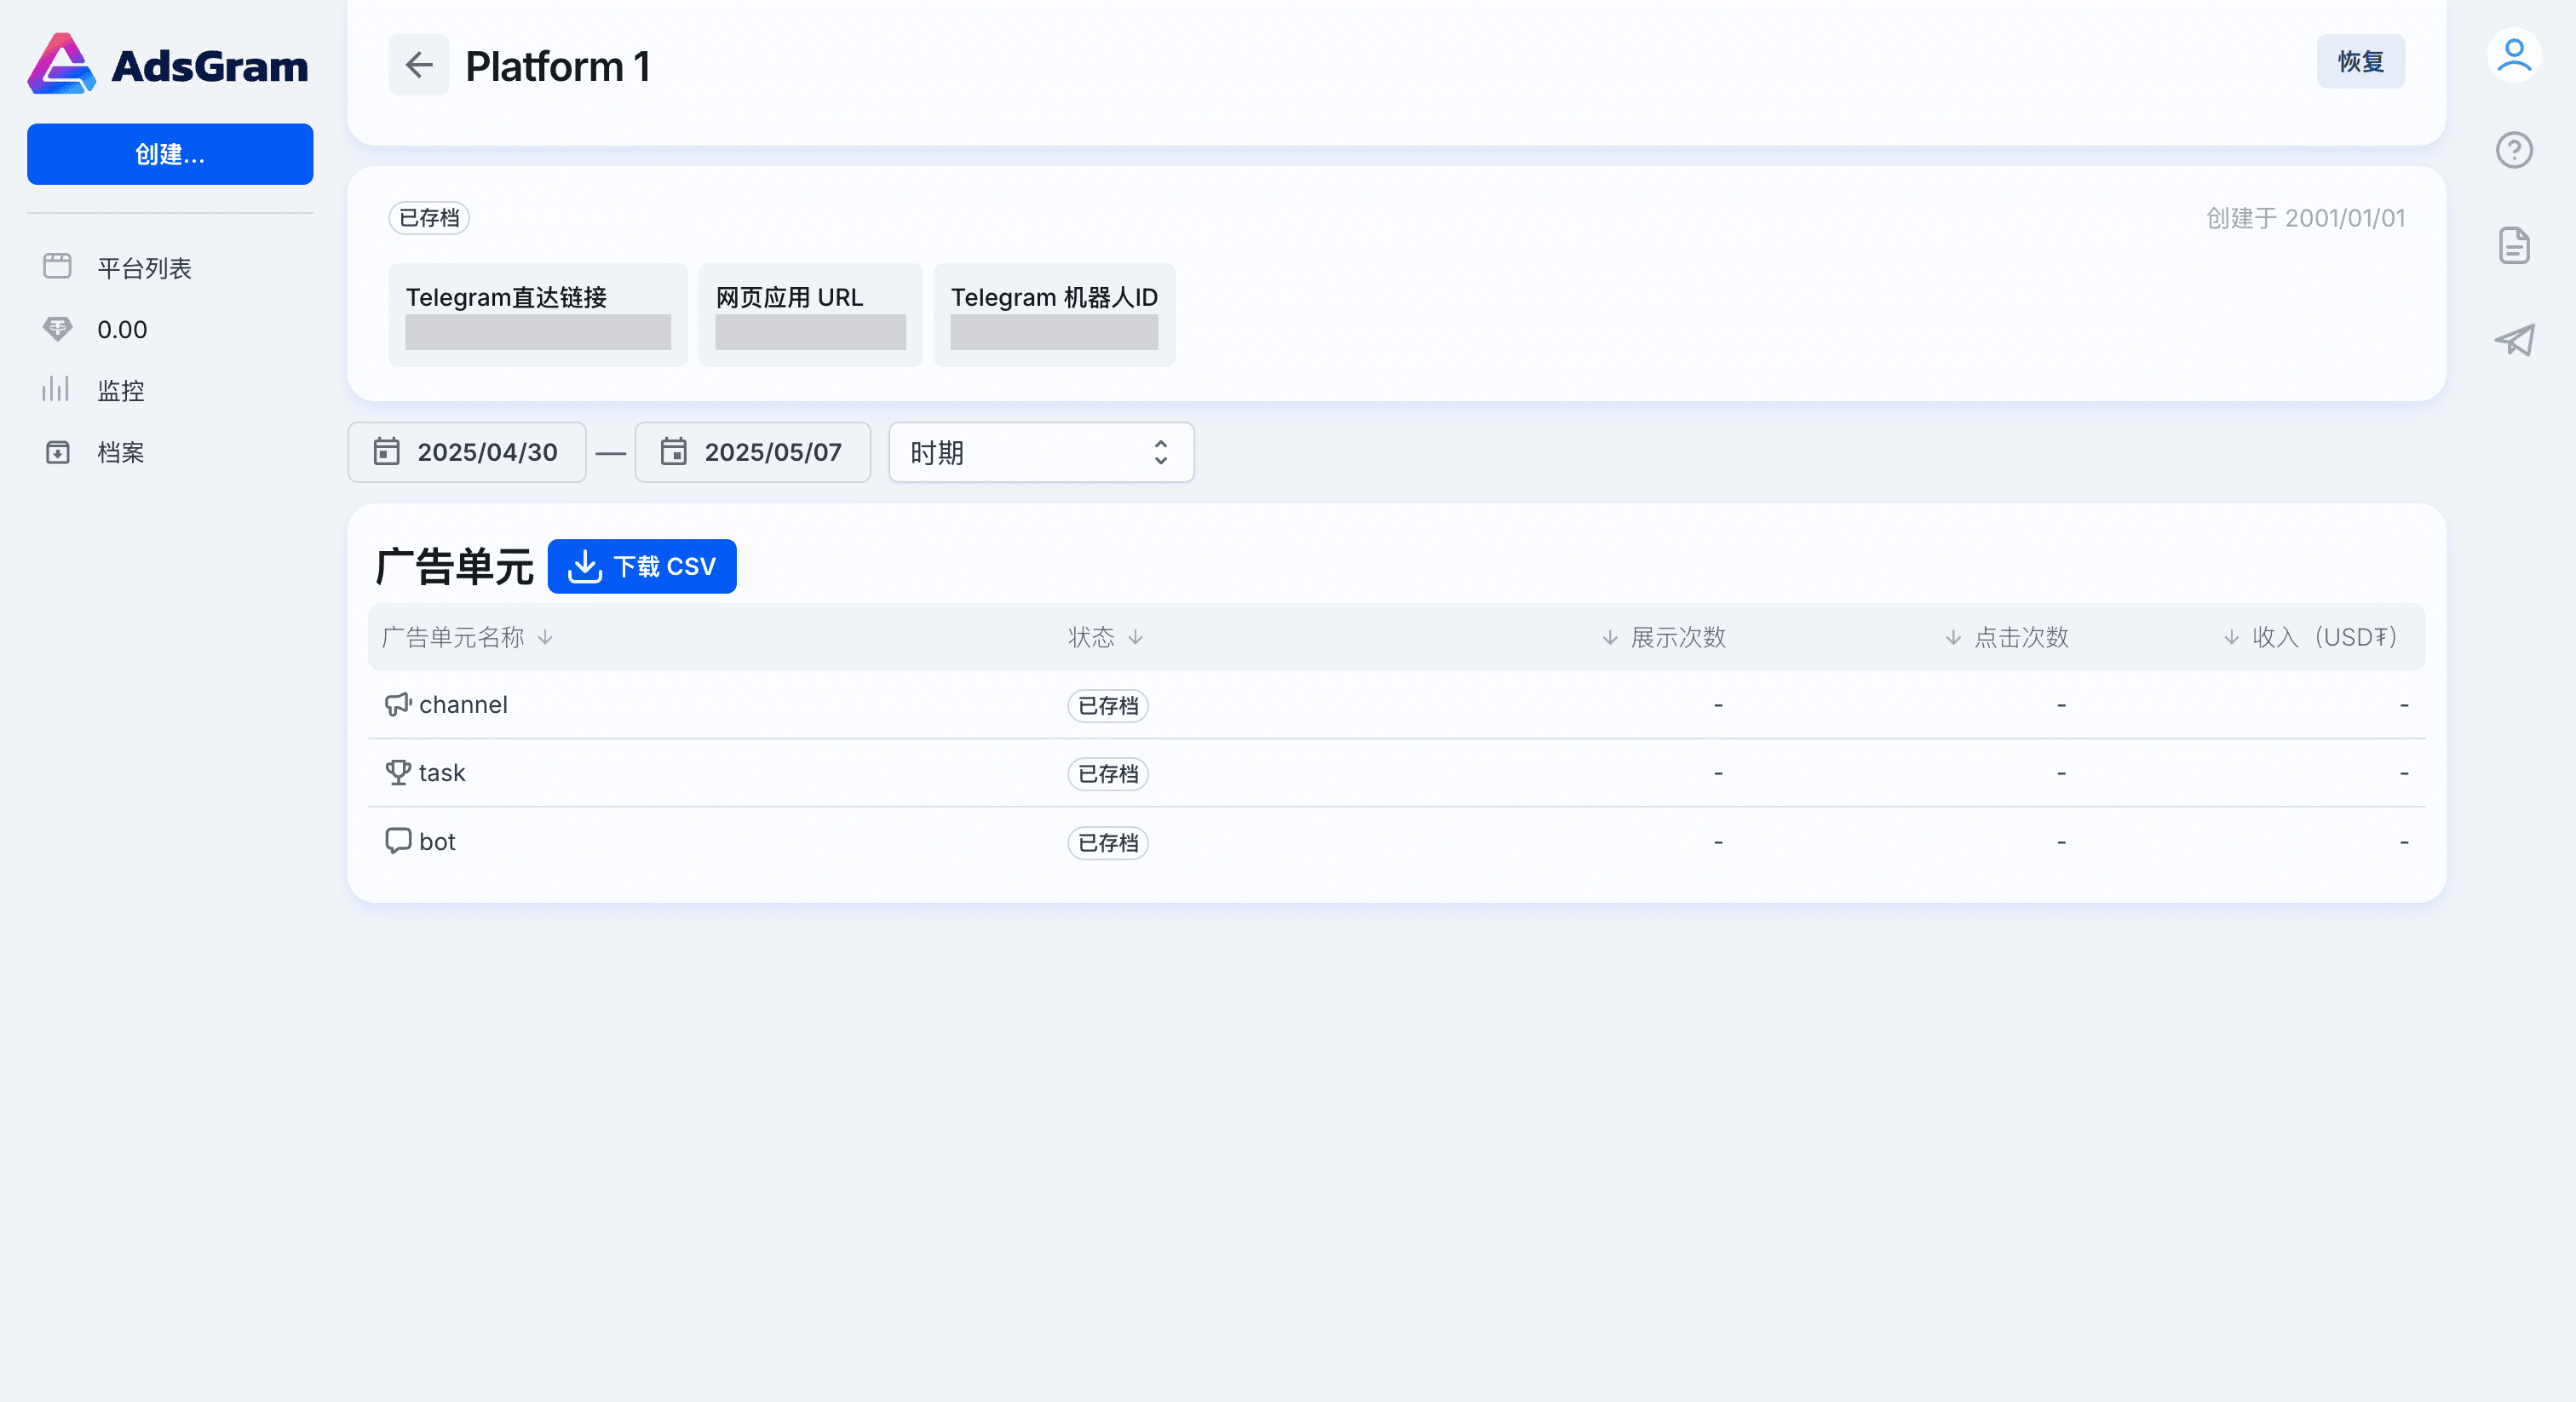Open the Telegram paper plane icon
This screenshot has height=1402, width=2576.
point(2514,340)
